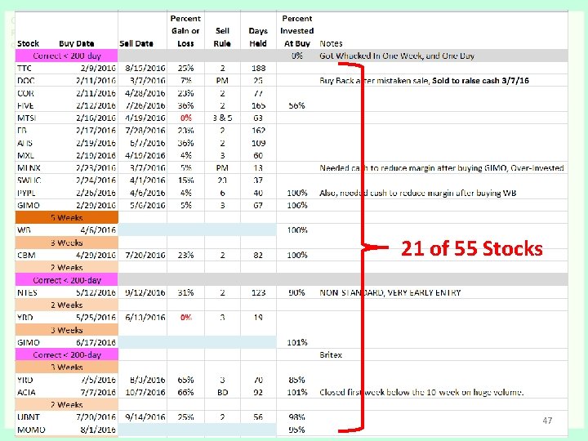Click the Percent Invested At Buy header
Screen dimensions: 588x441
tap(297, 31)
